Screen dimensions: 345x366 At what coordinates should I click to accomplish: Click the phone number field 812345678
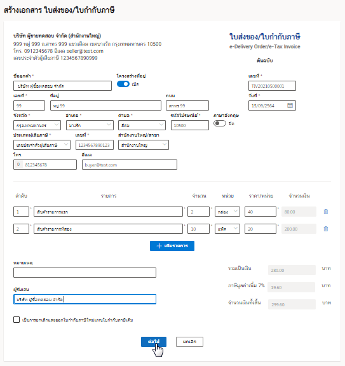[45, 165]
